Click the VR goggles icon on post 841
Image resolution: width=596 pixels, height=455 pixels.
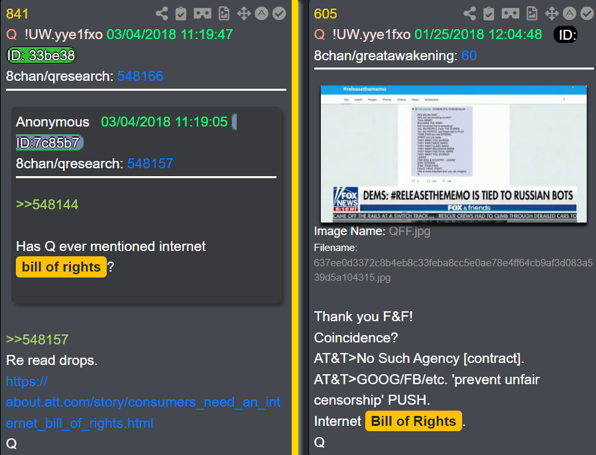pyautogui.click(x=202, y=14)
